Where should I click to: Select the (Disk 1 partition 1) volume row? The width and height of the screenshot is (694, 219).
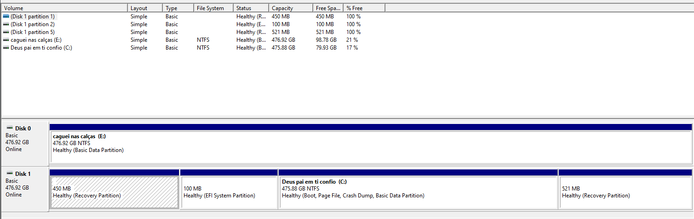193,17
